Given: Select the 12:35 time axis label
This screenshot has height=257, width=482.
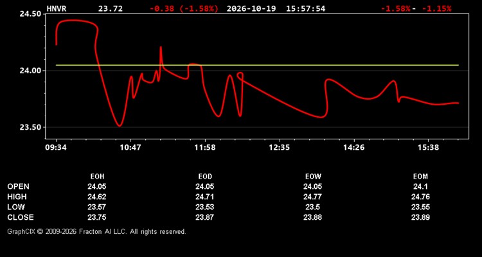Looking at the screenshot, I should tap(280, 148).
